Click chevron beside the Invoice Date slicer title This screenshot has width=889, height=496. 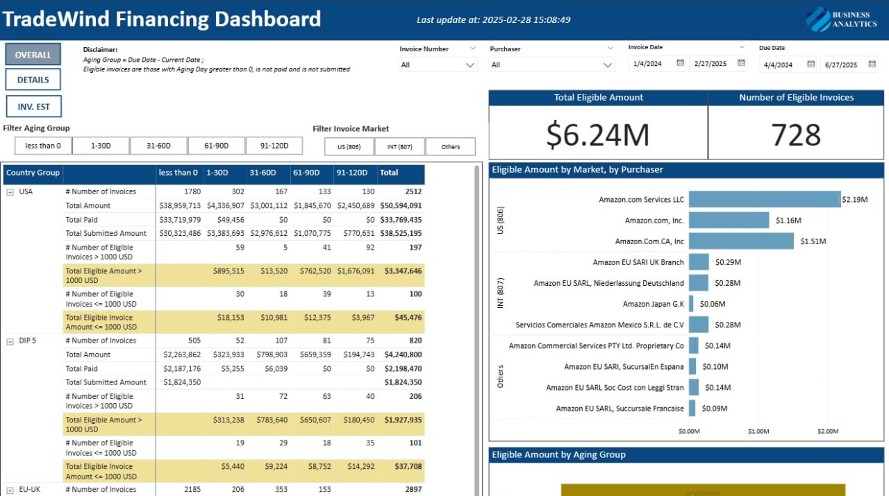coord(742,47)
